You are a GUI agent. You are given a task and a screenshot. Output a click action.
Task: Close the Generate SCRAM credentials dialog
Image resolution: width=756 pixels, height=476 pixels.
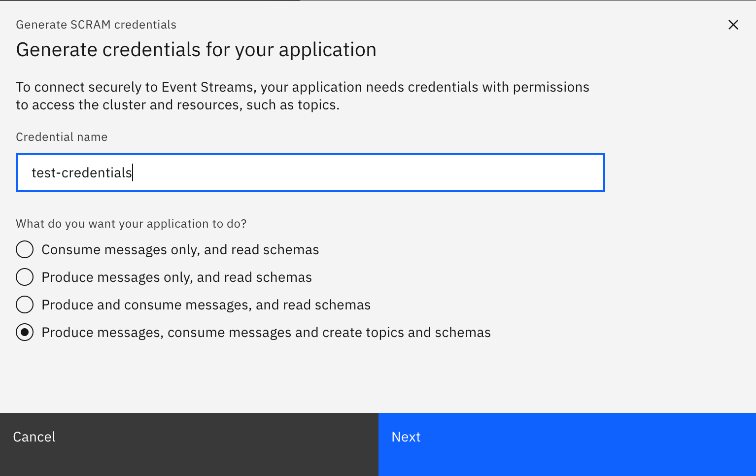(x=733, y=25)
